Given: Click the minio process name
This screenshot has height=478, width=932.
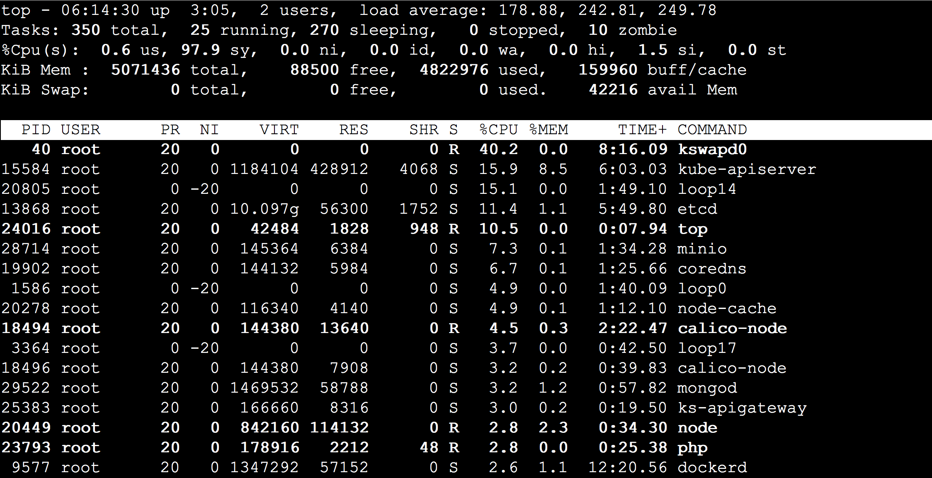Looking at the screenshot, I should tap(702, 249).
